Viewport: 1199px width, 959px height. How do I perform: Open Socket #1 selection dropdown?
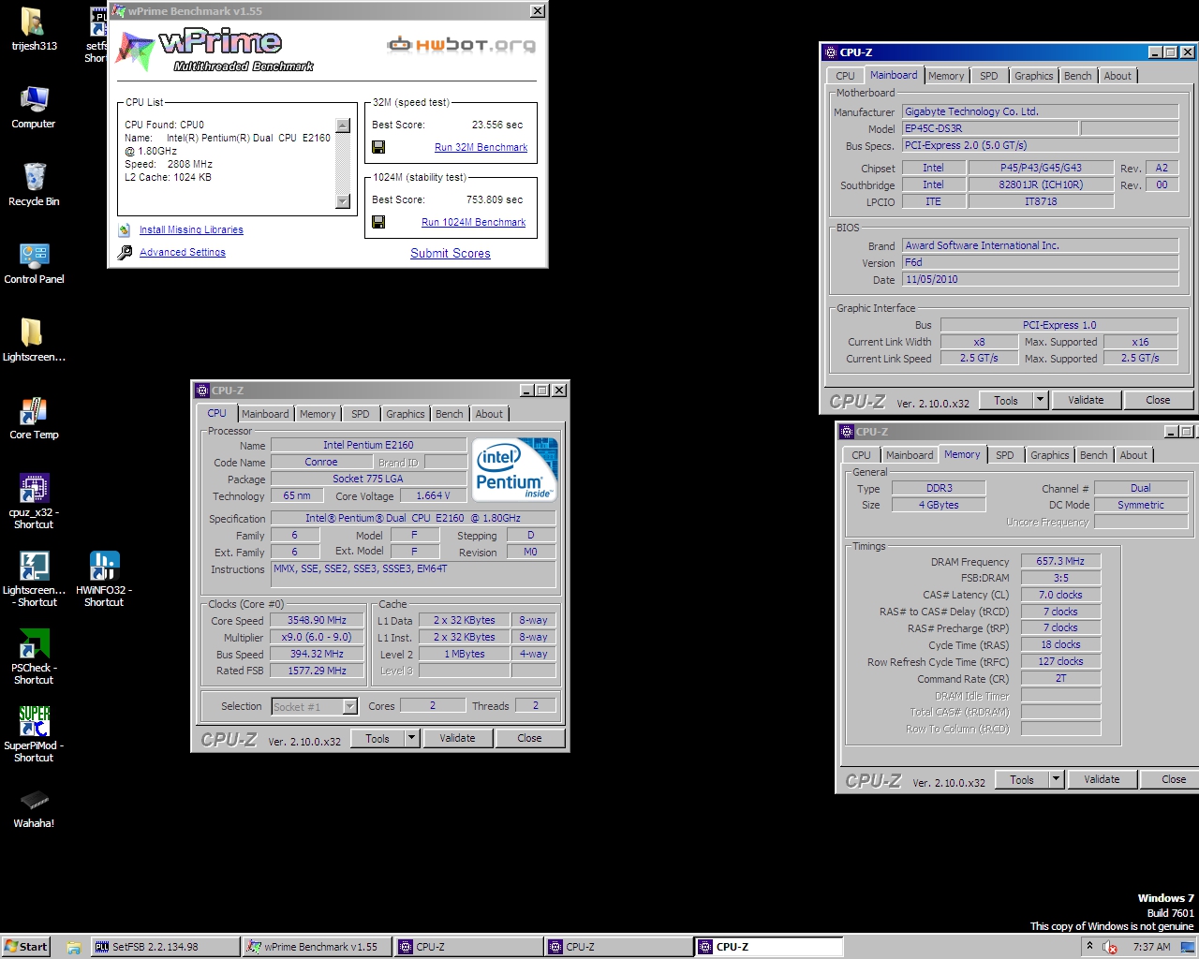tap(350, 707)
